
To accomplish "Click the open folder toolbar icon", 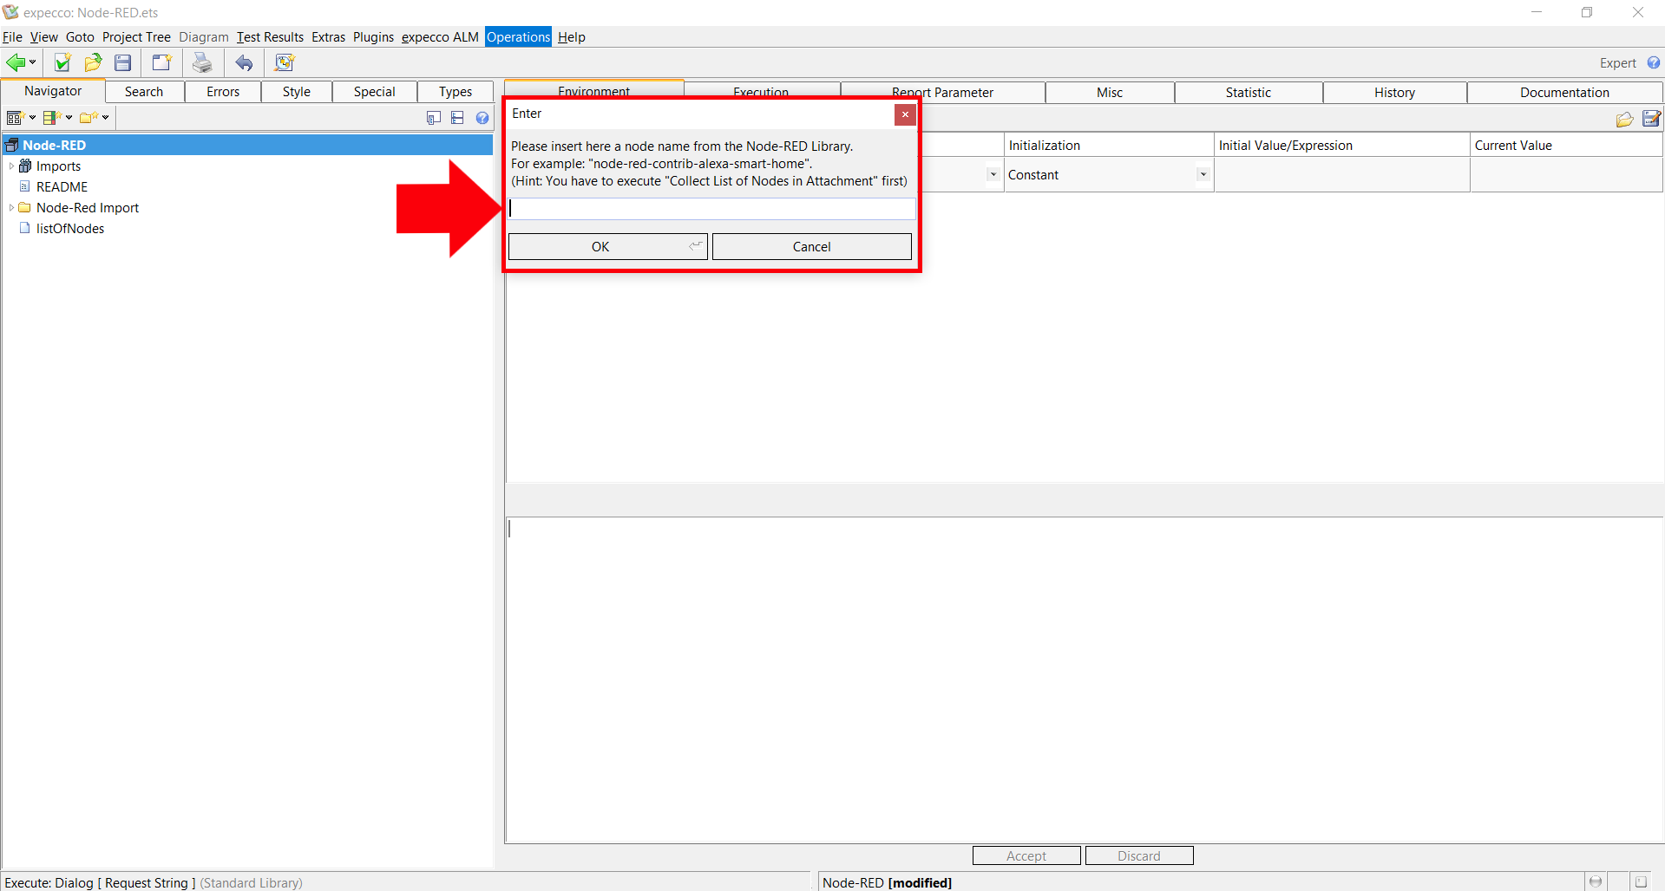I will click(93, 62).
